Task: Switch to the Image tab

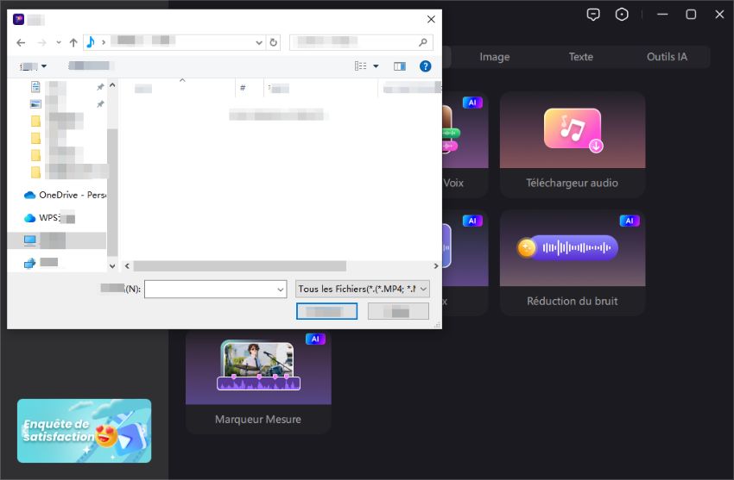Action: pyautogui.click(x=494, y=57)
